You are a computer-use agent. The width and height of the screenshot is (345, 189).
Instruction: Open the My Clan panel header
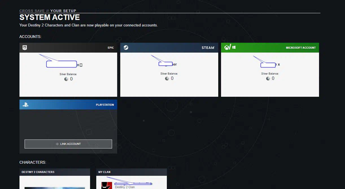click(104, 172)
